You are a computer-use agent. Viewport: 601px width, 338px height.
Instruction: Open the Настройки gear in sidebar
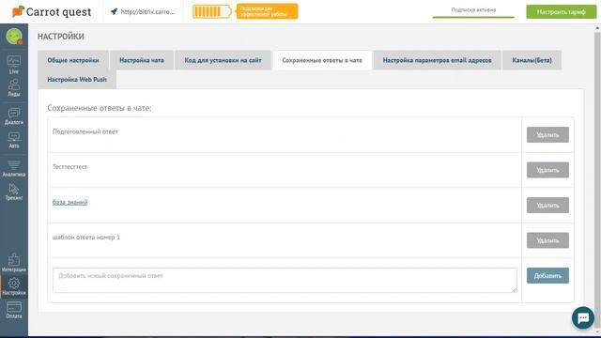click(x=14, y=286)
